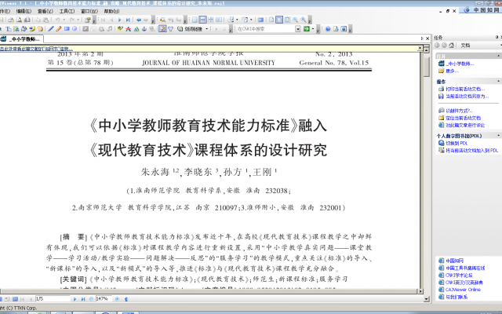Collapse the 个人数字图书馆(PDL) section
Viewport: 502px width, 314px height.
coord(498,136)
